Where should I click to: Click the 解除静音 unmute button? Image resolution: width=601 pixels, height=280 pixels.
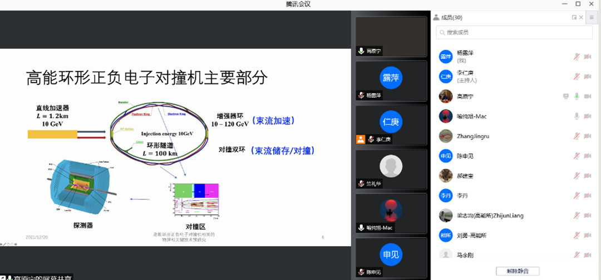(518, 271)
